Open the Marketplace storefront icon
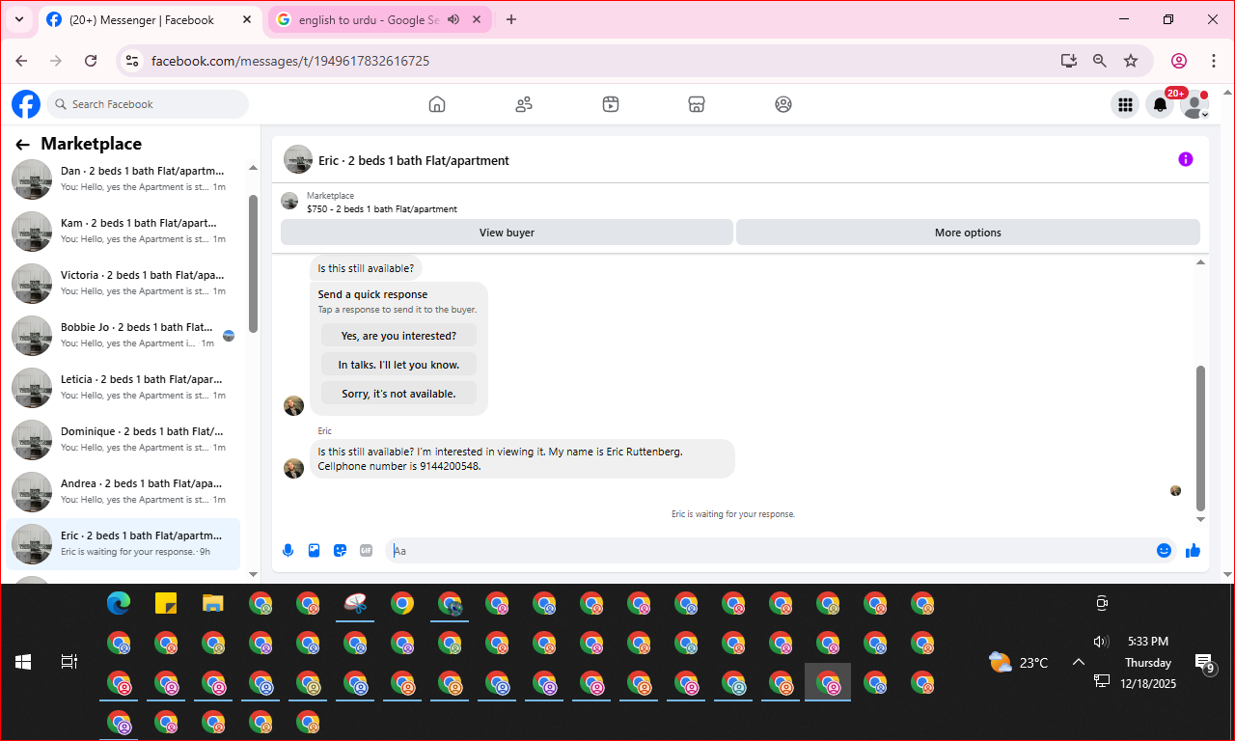 point(697,104)
